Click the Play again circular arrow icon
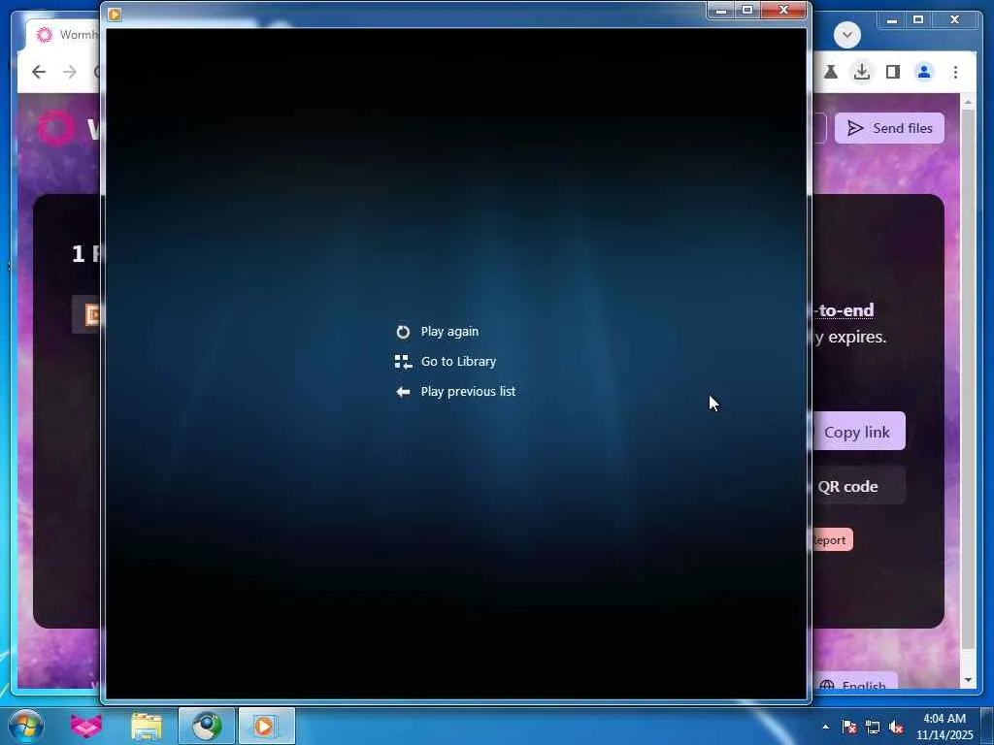Screen dimensions: 994x745 pos(403,332)
